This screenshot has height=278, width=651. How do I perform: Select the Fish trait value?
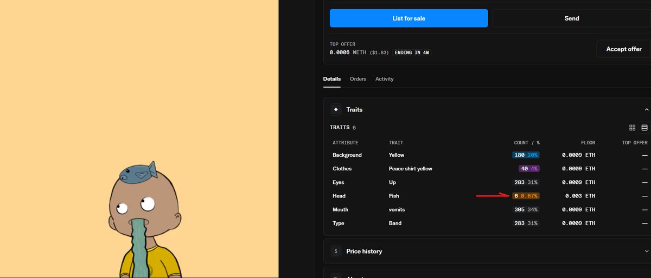coord(394,196)
